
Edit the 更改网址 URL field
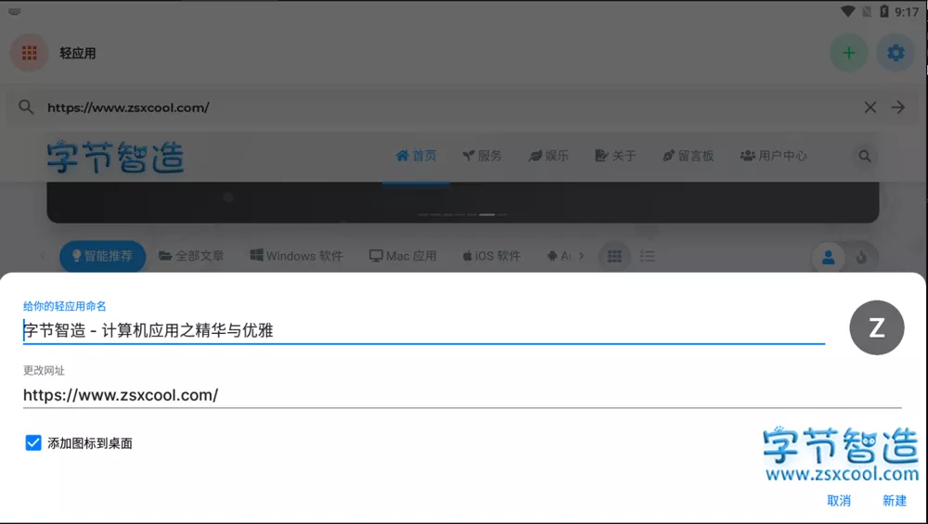click(x=462, y=395)
